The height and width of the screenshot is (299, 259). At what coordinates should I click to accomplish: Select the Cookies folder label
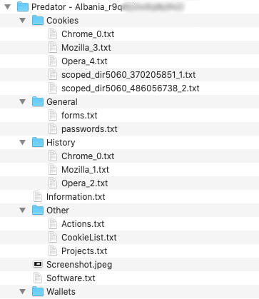click(x=63, y=21)
